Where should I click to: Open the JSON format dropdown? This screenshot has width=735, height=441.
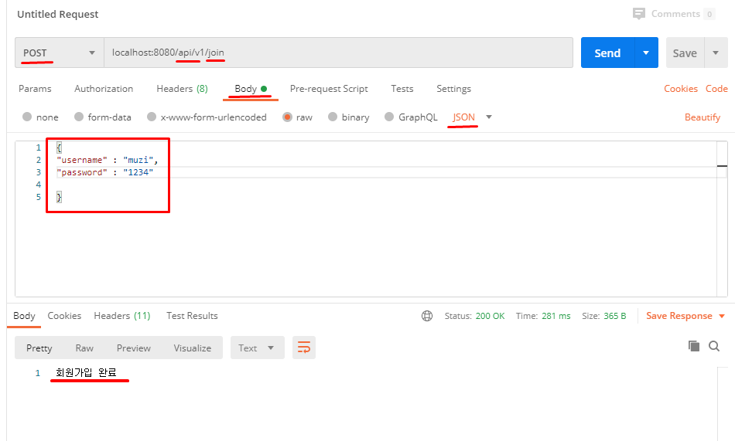[489, 117]
